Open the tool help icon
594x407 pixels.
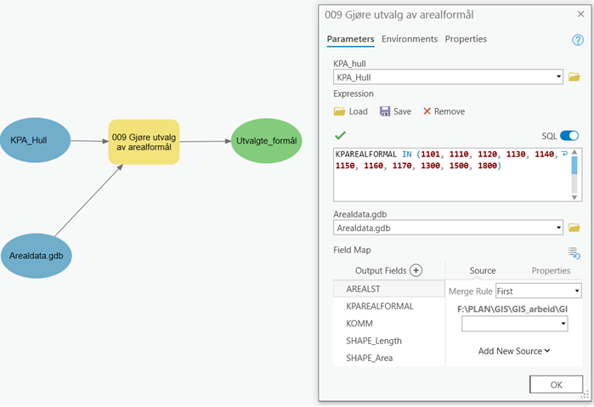(x=578, y=40)
